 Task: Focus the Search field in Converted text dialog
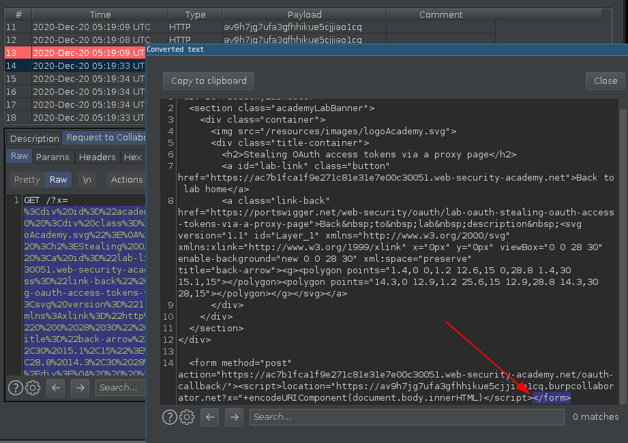click(x=407, y=417)
